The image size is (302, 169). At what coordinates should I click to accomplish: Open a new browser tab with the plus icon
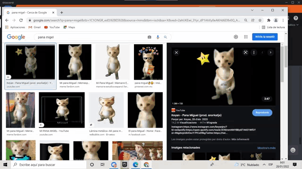(x=62, y=13)
